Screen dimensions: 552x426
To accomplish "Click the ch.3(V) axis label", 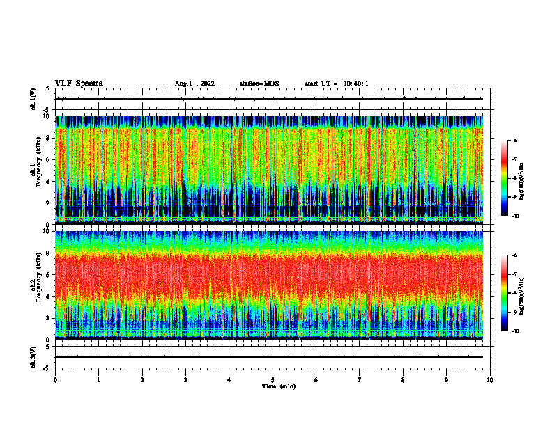I will 33,357.
